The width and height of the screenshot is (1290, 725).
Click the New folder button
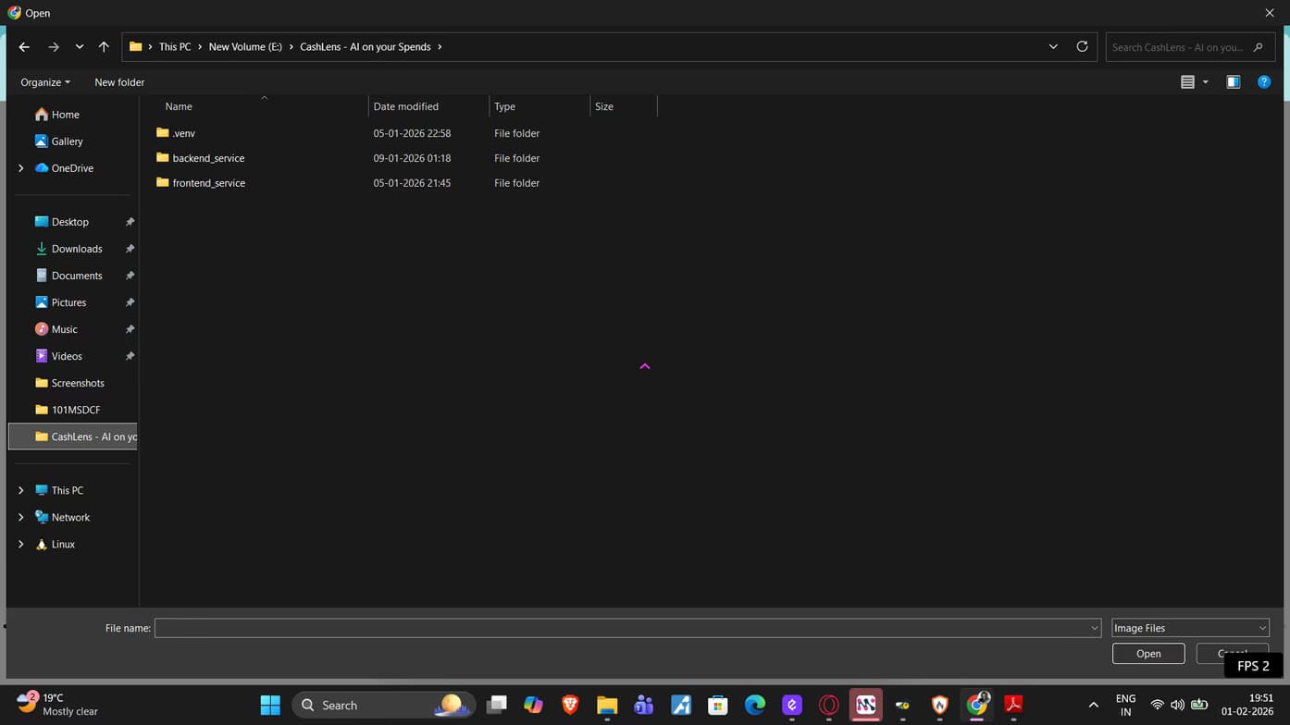[x=119, y=82]
